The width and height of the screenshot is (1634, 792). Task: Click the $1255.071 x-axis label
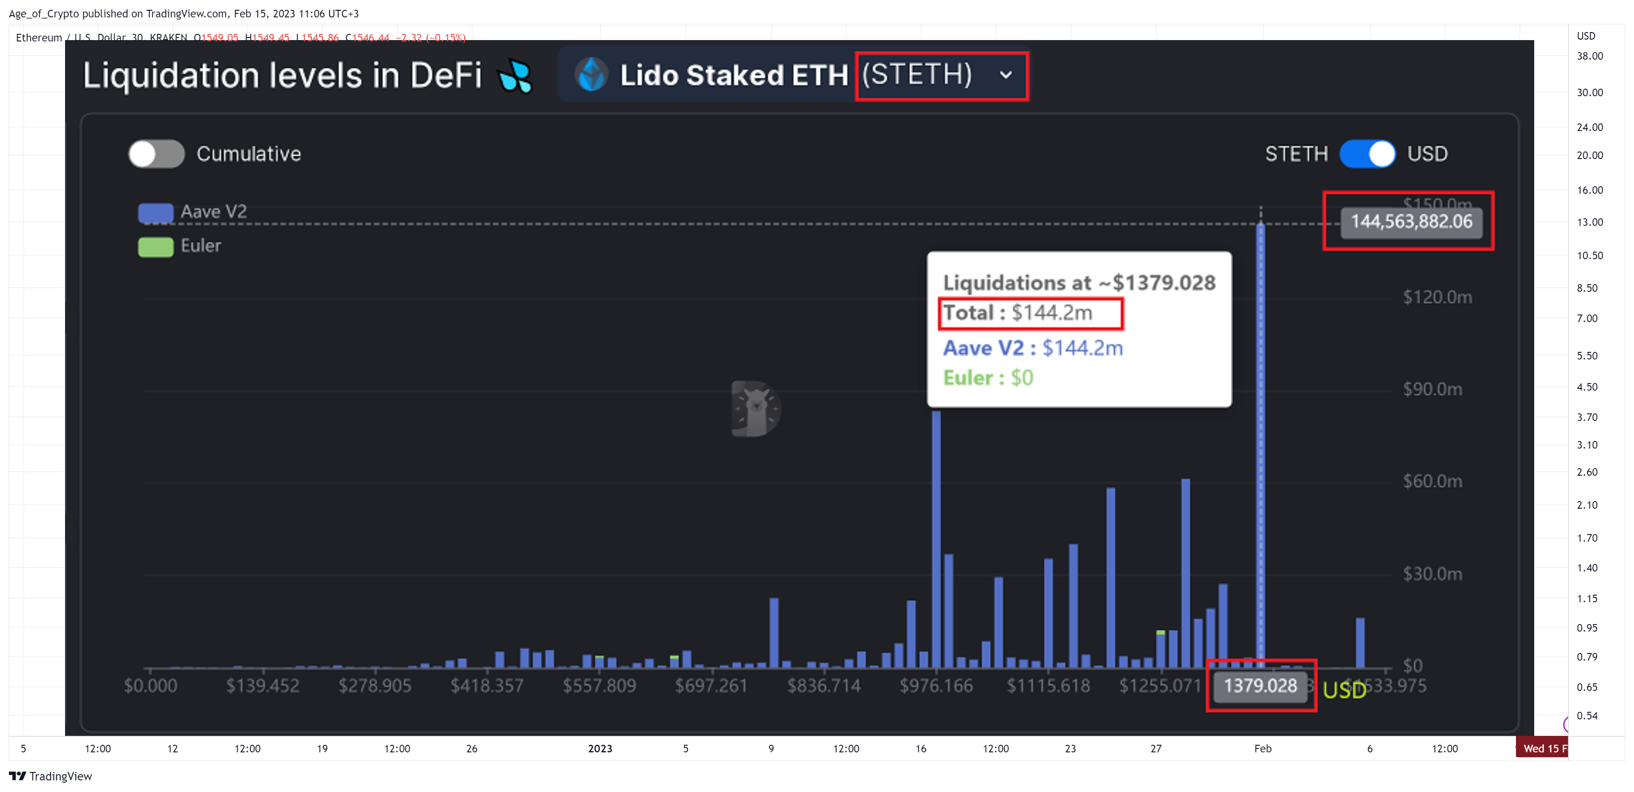pyautogui.click(x=1160, y=686)
